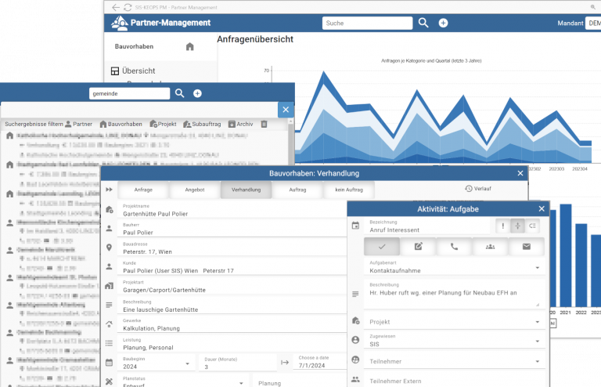The width and height of the screenshot is (601, 387).
Task: Toggle the high priority exclamation button
Action: point(502,226)
